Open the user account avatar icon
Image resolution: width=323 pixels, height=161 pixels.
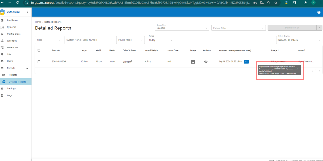pyautogui.click(x=319, y=12)
